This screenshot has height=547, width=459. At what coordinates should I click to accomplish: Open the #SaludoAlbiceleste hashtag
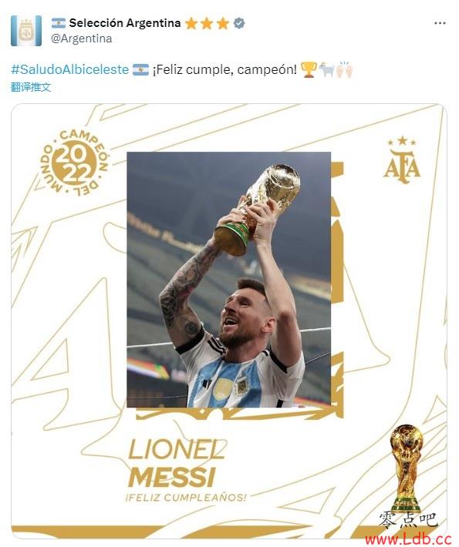click(70, 69)
